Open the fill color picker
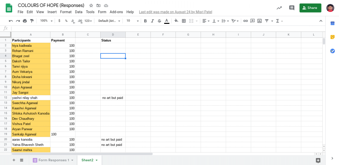The height and width of the screenshot is (165, 339). click(x=176, y=21)
